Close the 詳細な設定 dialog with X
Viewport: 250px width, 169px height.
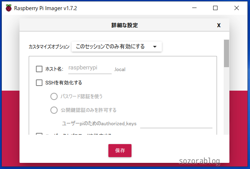click(219, 25)
